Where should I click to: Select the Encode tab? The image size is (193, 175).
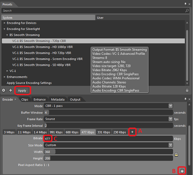pyautogui.click(x=8, y=100)
